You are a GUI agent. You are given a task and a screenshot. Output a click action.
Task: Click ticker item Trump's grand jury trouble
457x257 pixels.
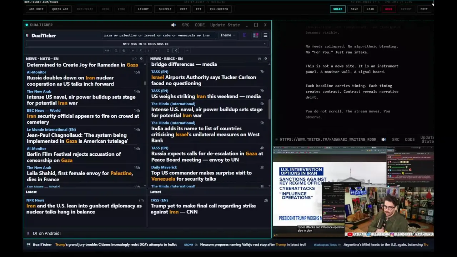pos(116,245)
